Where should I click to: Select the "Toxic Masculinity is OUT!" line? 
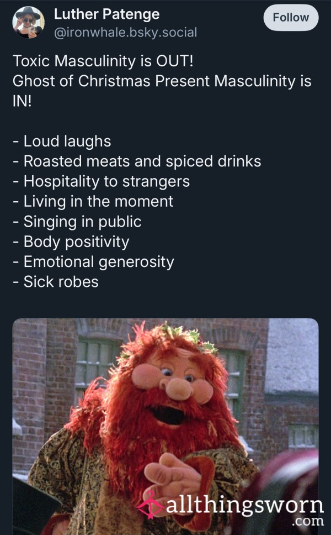[x=103, y=61]
